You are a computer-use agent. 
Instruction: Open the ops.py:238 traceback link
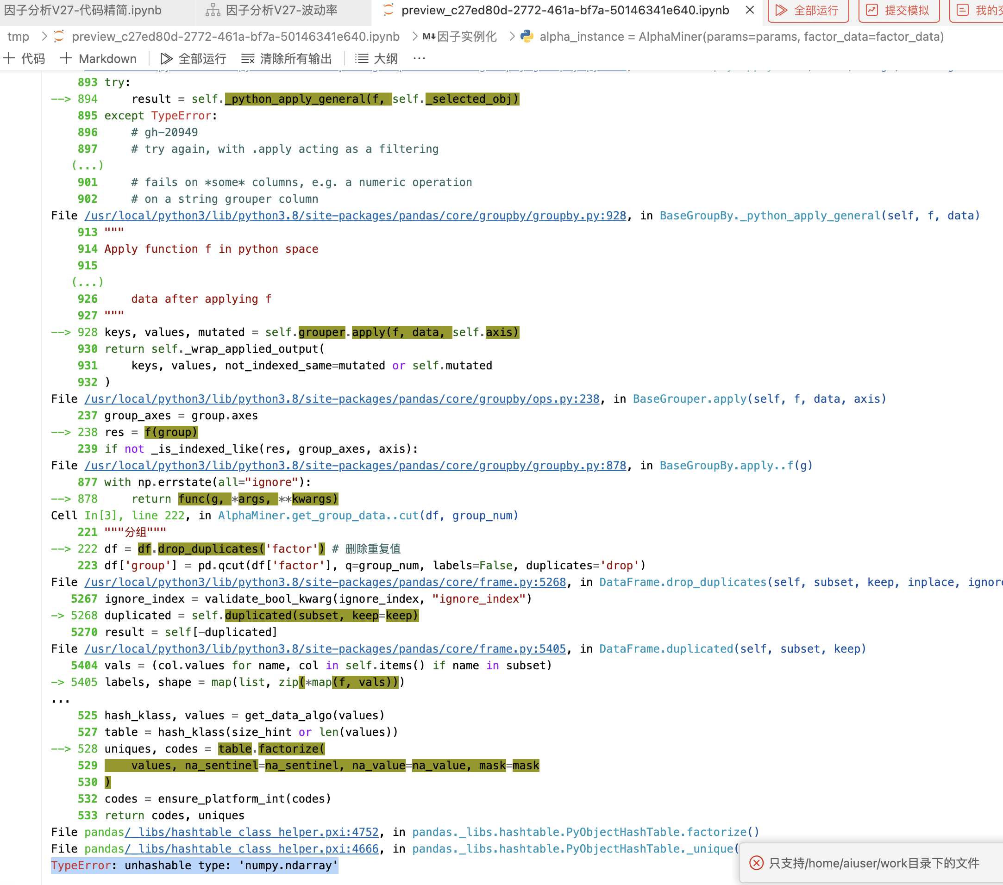point(342,399)
